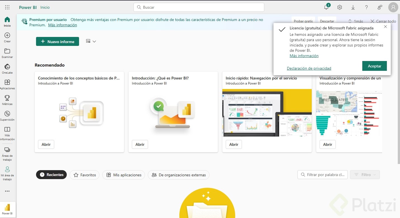Open the Filtro dropdown

point(365,175)
